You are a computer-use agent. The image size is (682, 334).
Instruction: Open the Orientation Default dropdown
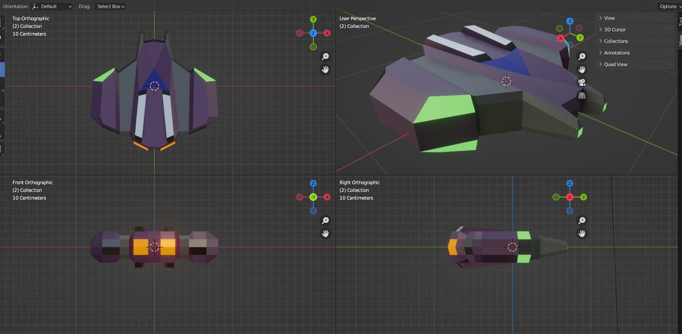tap(52, 6)
